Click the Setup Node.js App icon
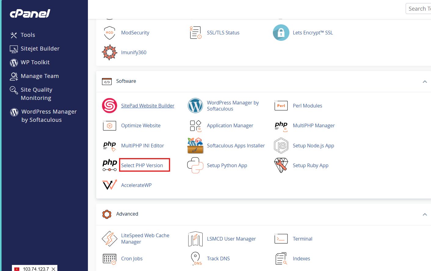This screenshot has height=271, width=431. coord(281,146)
